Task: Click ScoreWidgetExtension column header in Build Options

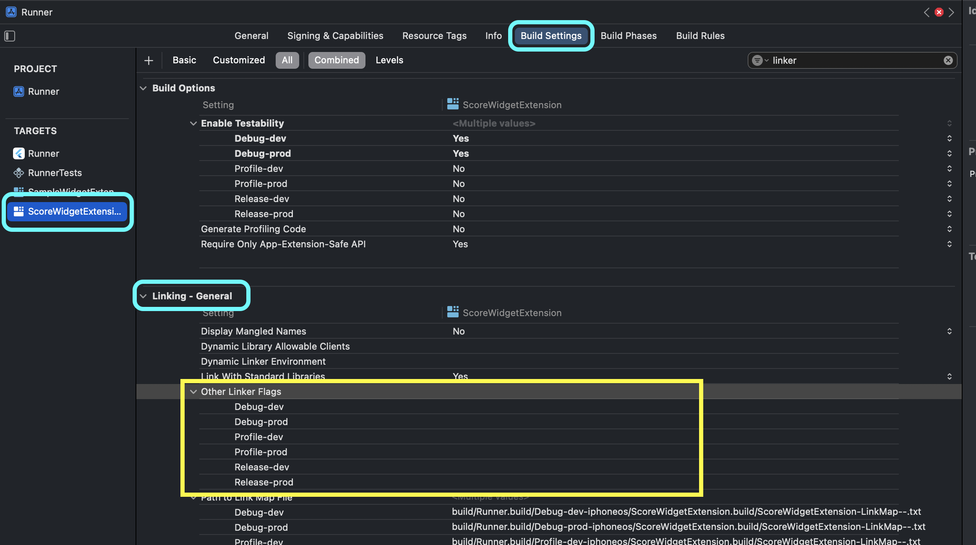Action: pos(504,105)
